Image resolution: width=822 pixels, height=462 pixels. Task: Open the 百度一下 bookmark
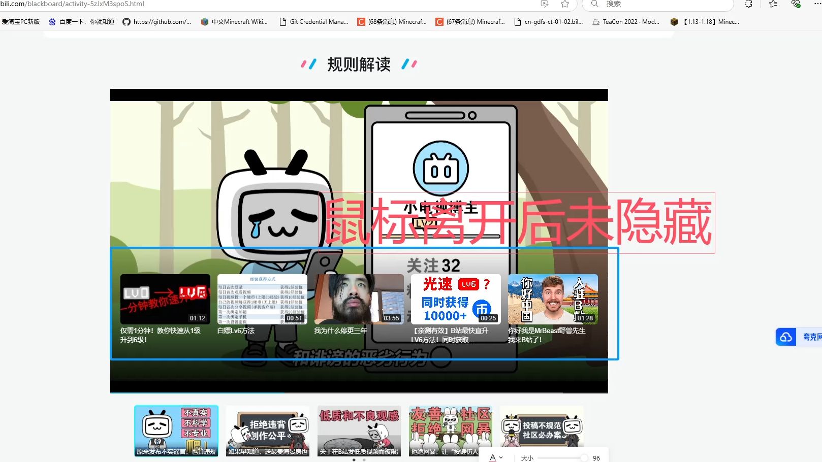click(x=81, y=22)
